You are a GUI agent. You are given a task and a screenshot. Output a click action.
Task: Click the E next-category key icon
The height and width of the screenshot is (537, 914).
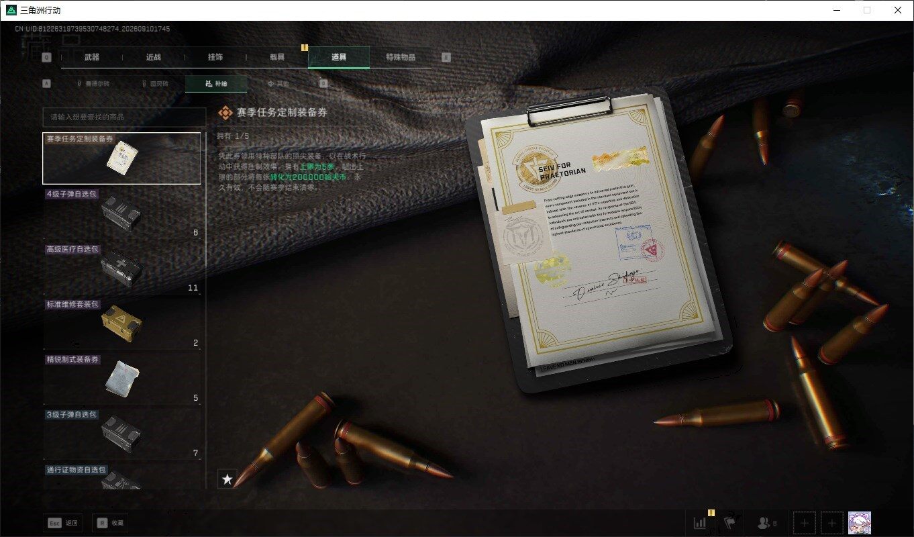pos(446,57)
